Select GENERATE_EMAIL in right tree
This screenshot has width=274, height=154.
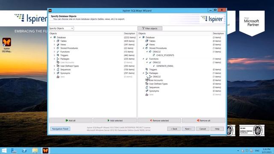coord(165,66)
